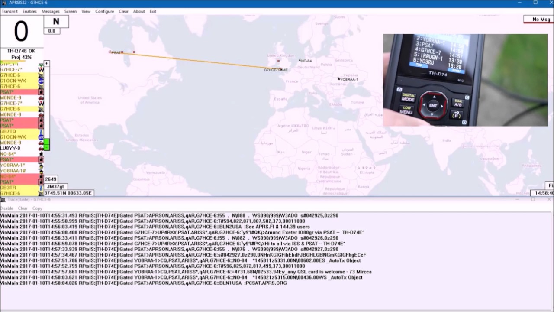This screenshot has height=312, width=554.
Task: Click the house icon beside YO8RAA-1*
Action: click(x=41, y=165)
